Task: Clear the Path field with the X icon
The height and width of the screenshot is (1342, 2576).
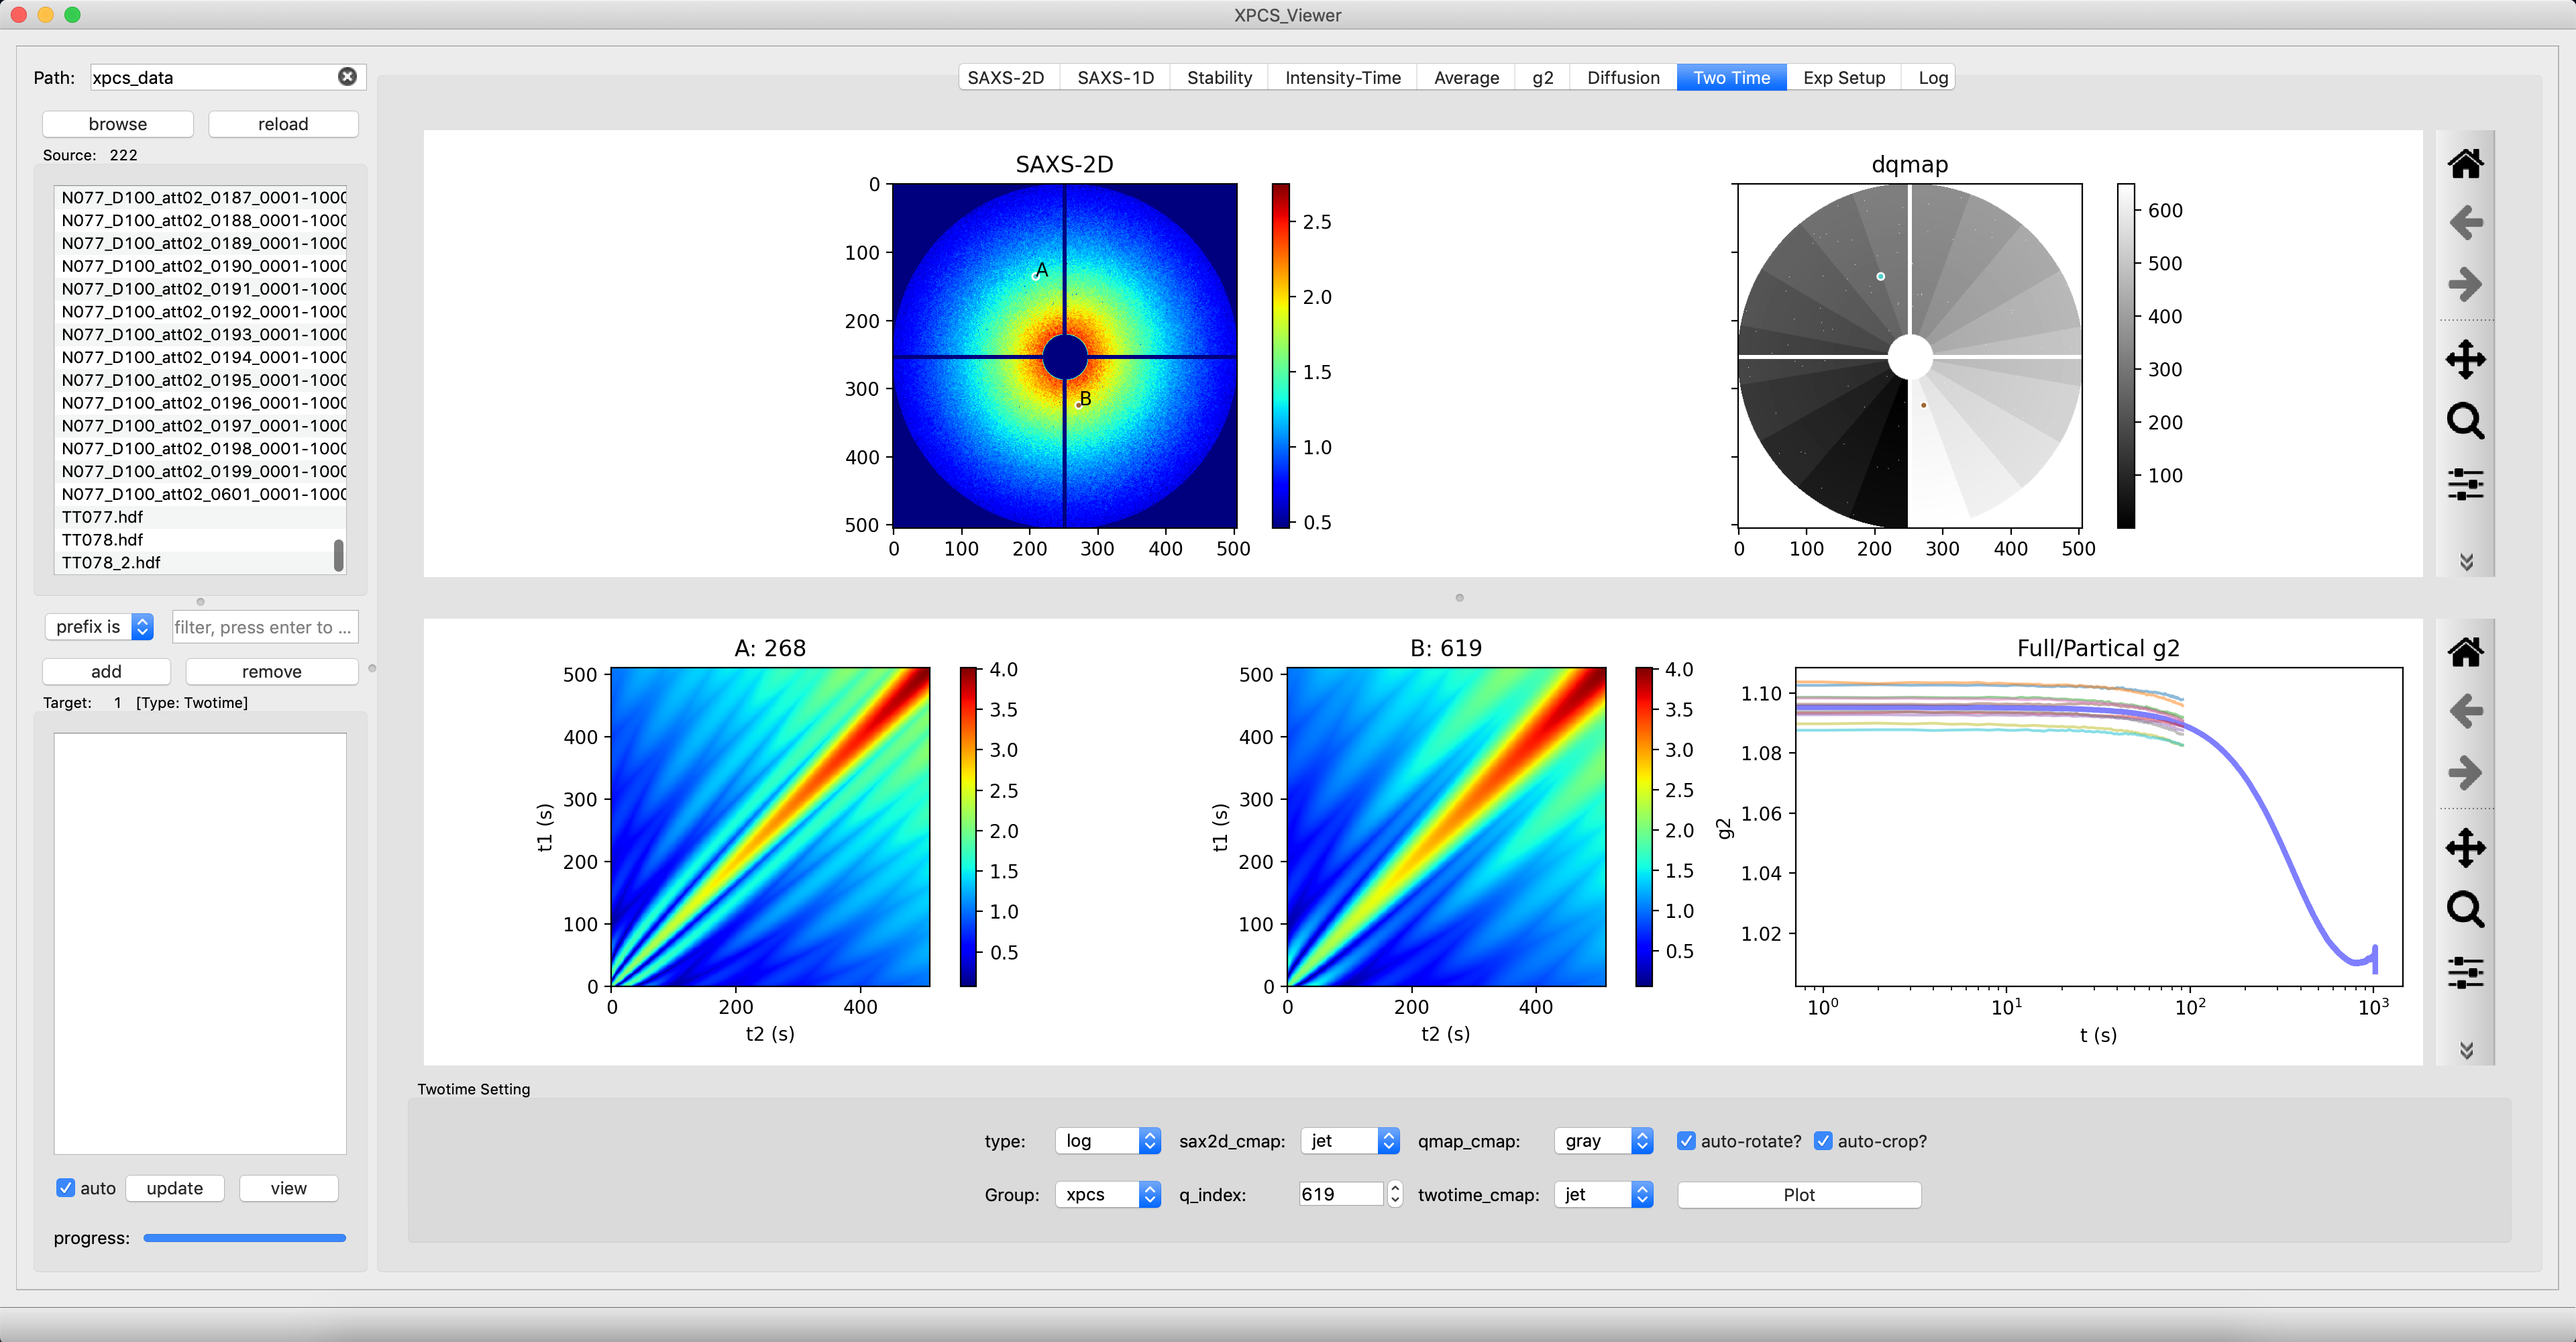Action: pyautogui.click(x=347, y=77)
